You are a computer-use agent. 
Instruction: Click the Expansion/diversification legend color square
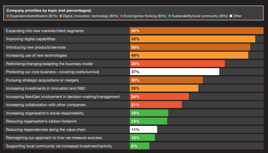[8, 16]
